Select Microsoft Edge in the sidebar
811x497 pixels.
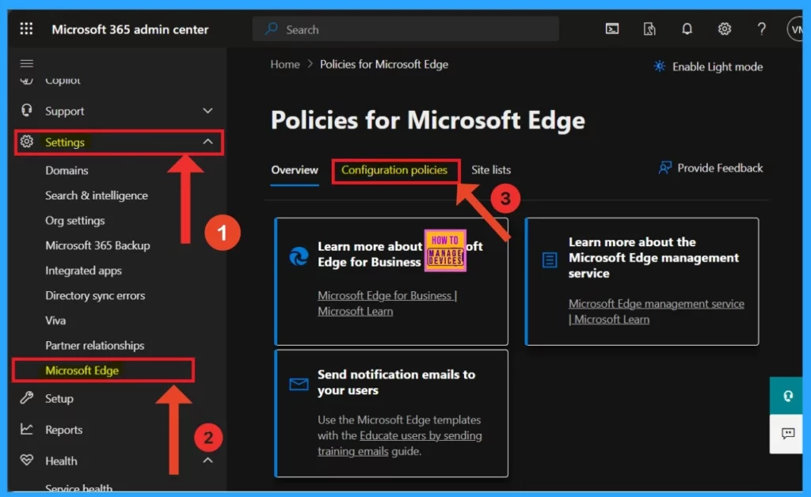(x=82, y=370)
